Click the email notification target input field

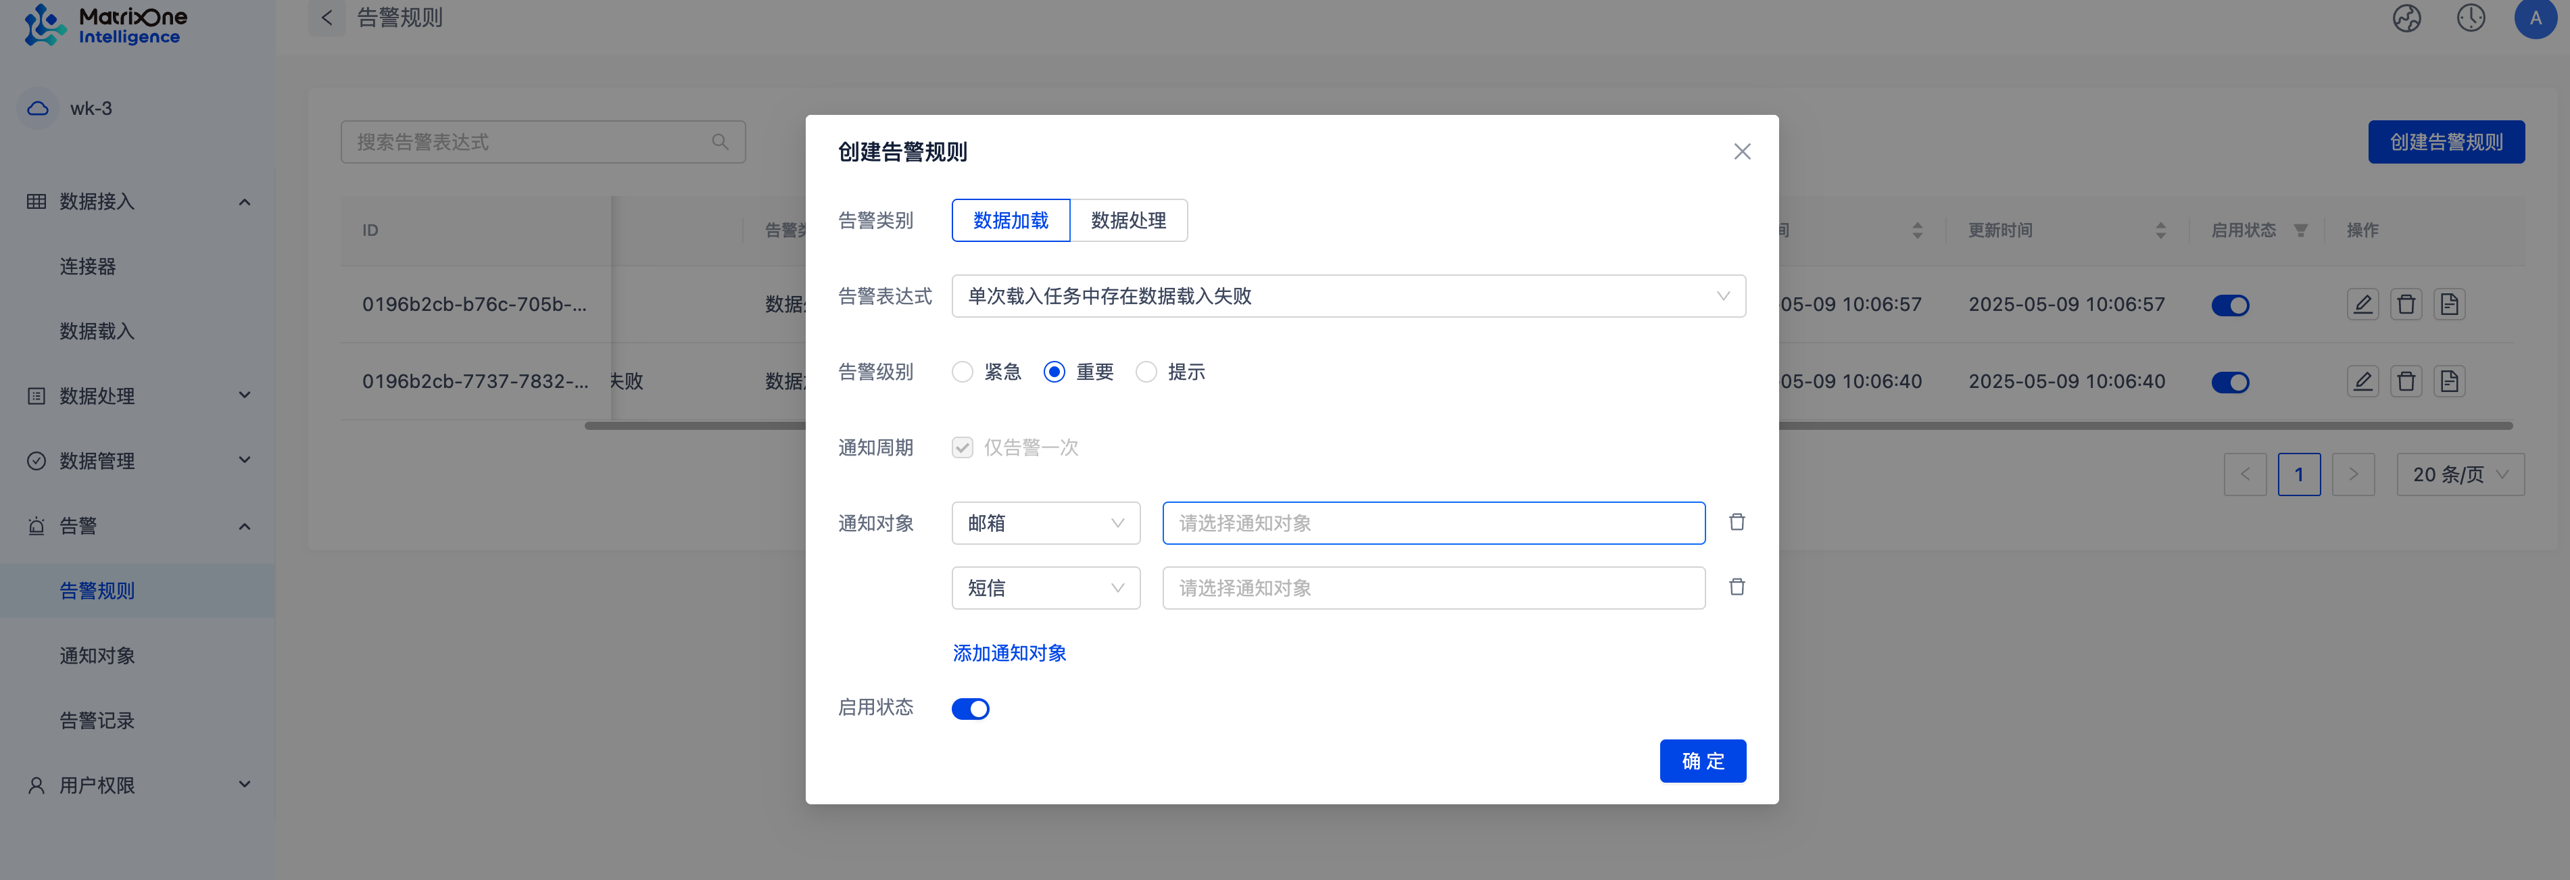pos(1432,523)
